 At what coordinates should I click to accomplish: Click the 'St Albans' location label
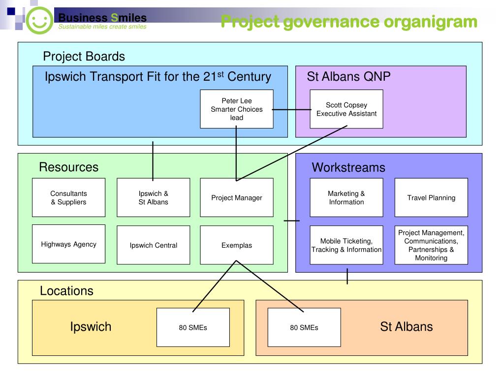tap(406, 327)
